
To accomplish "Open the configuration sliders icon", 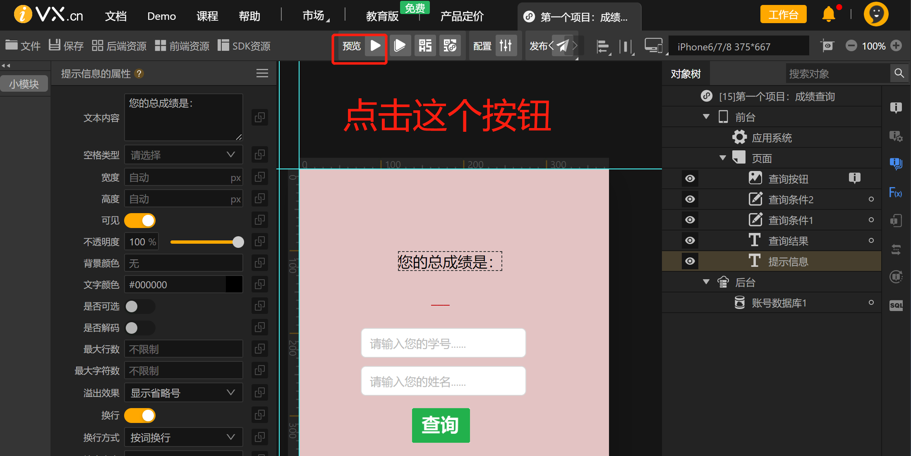I will click(506, 45).
